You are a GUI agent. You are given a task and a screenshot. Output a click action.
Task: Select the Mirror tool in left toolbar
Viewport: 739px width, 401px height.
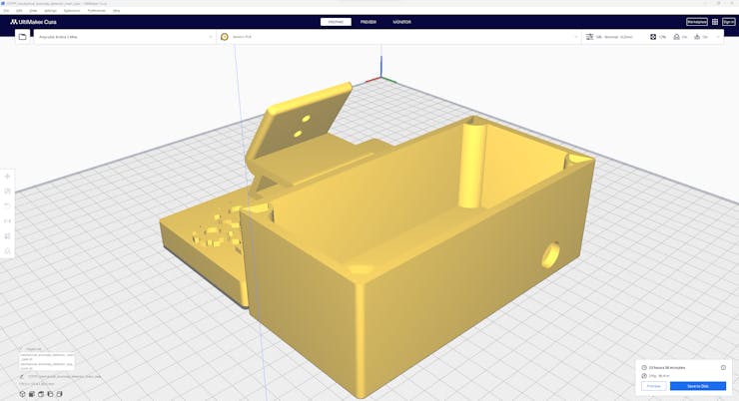[x=8, y=221]
